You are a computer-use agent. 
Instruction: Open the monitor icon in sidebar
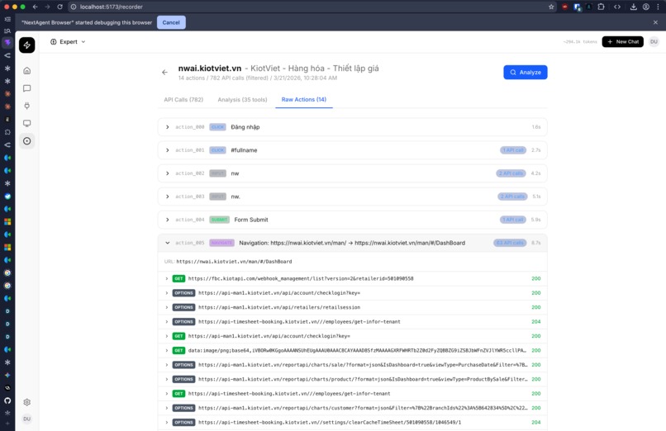pos(26,124)
